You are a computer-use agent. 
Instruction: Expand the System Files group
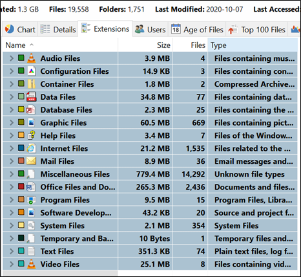tap(12, 225)
